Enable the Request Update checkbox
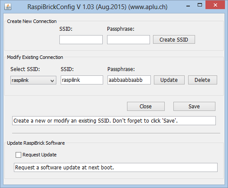Screen dimensions: 228x188 point(18,155)
